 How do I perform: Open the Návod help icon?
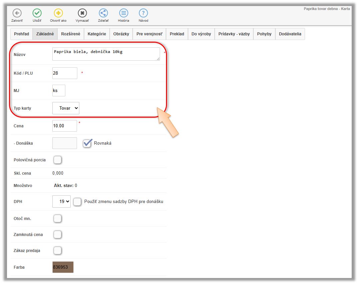[143, 13]
